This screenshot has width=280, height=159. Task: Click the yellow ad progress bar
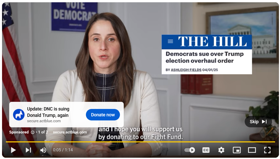pyautogui.click(x=140, y=142)
